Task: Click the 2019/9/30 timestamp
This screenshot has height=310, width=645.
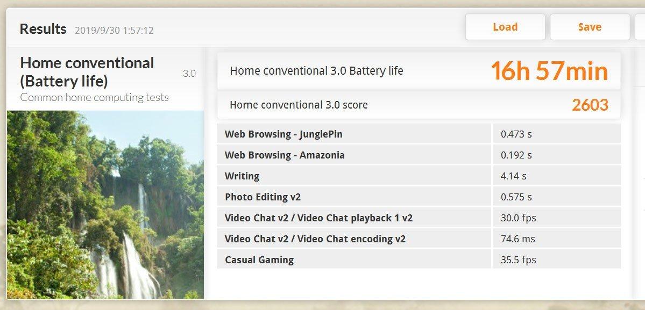Action: pos(114,31)
